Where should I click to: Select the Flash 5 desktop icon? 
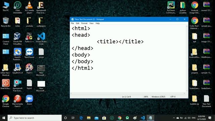click(29, 69)
